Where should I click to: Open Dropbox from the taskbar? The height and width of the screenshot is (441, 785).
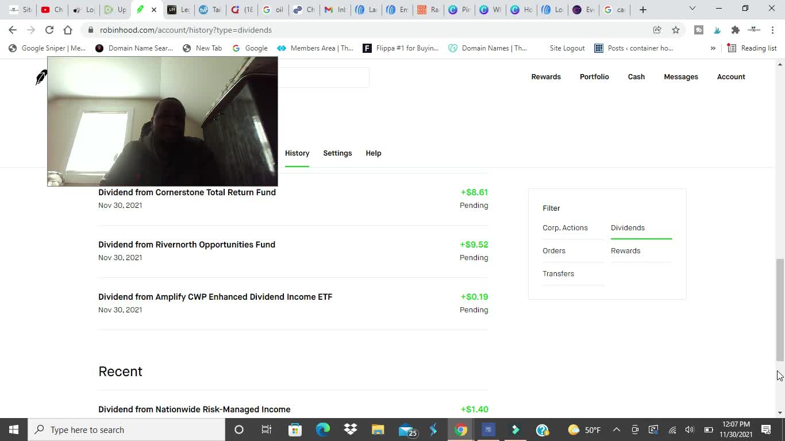click(350, 430)
